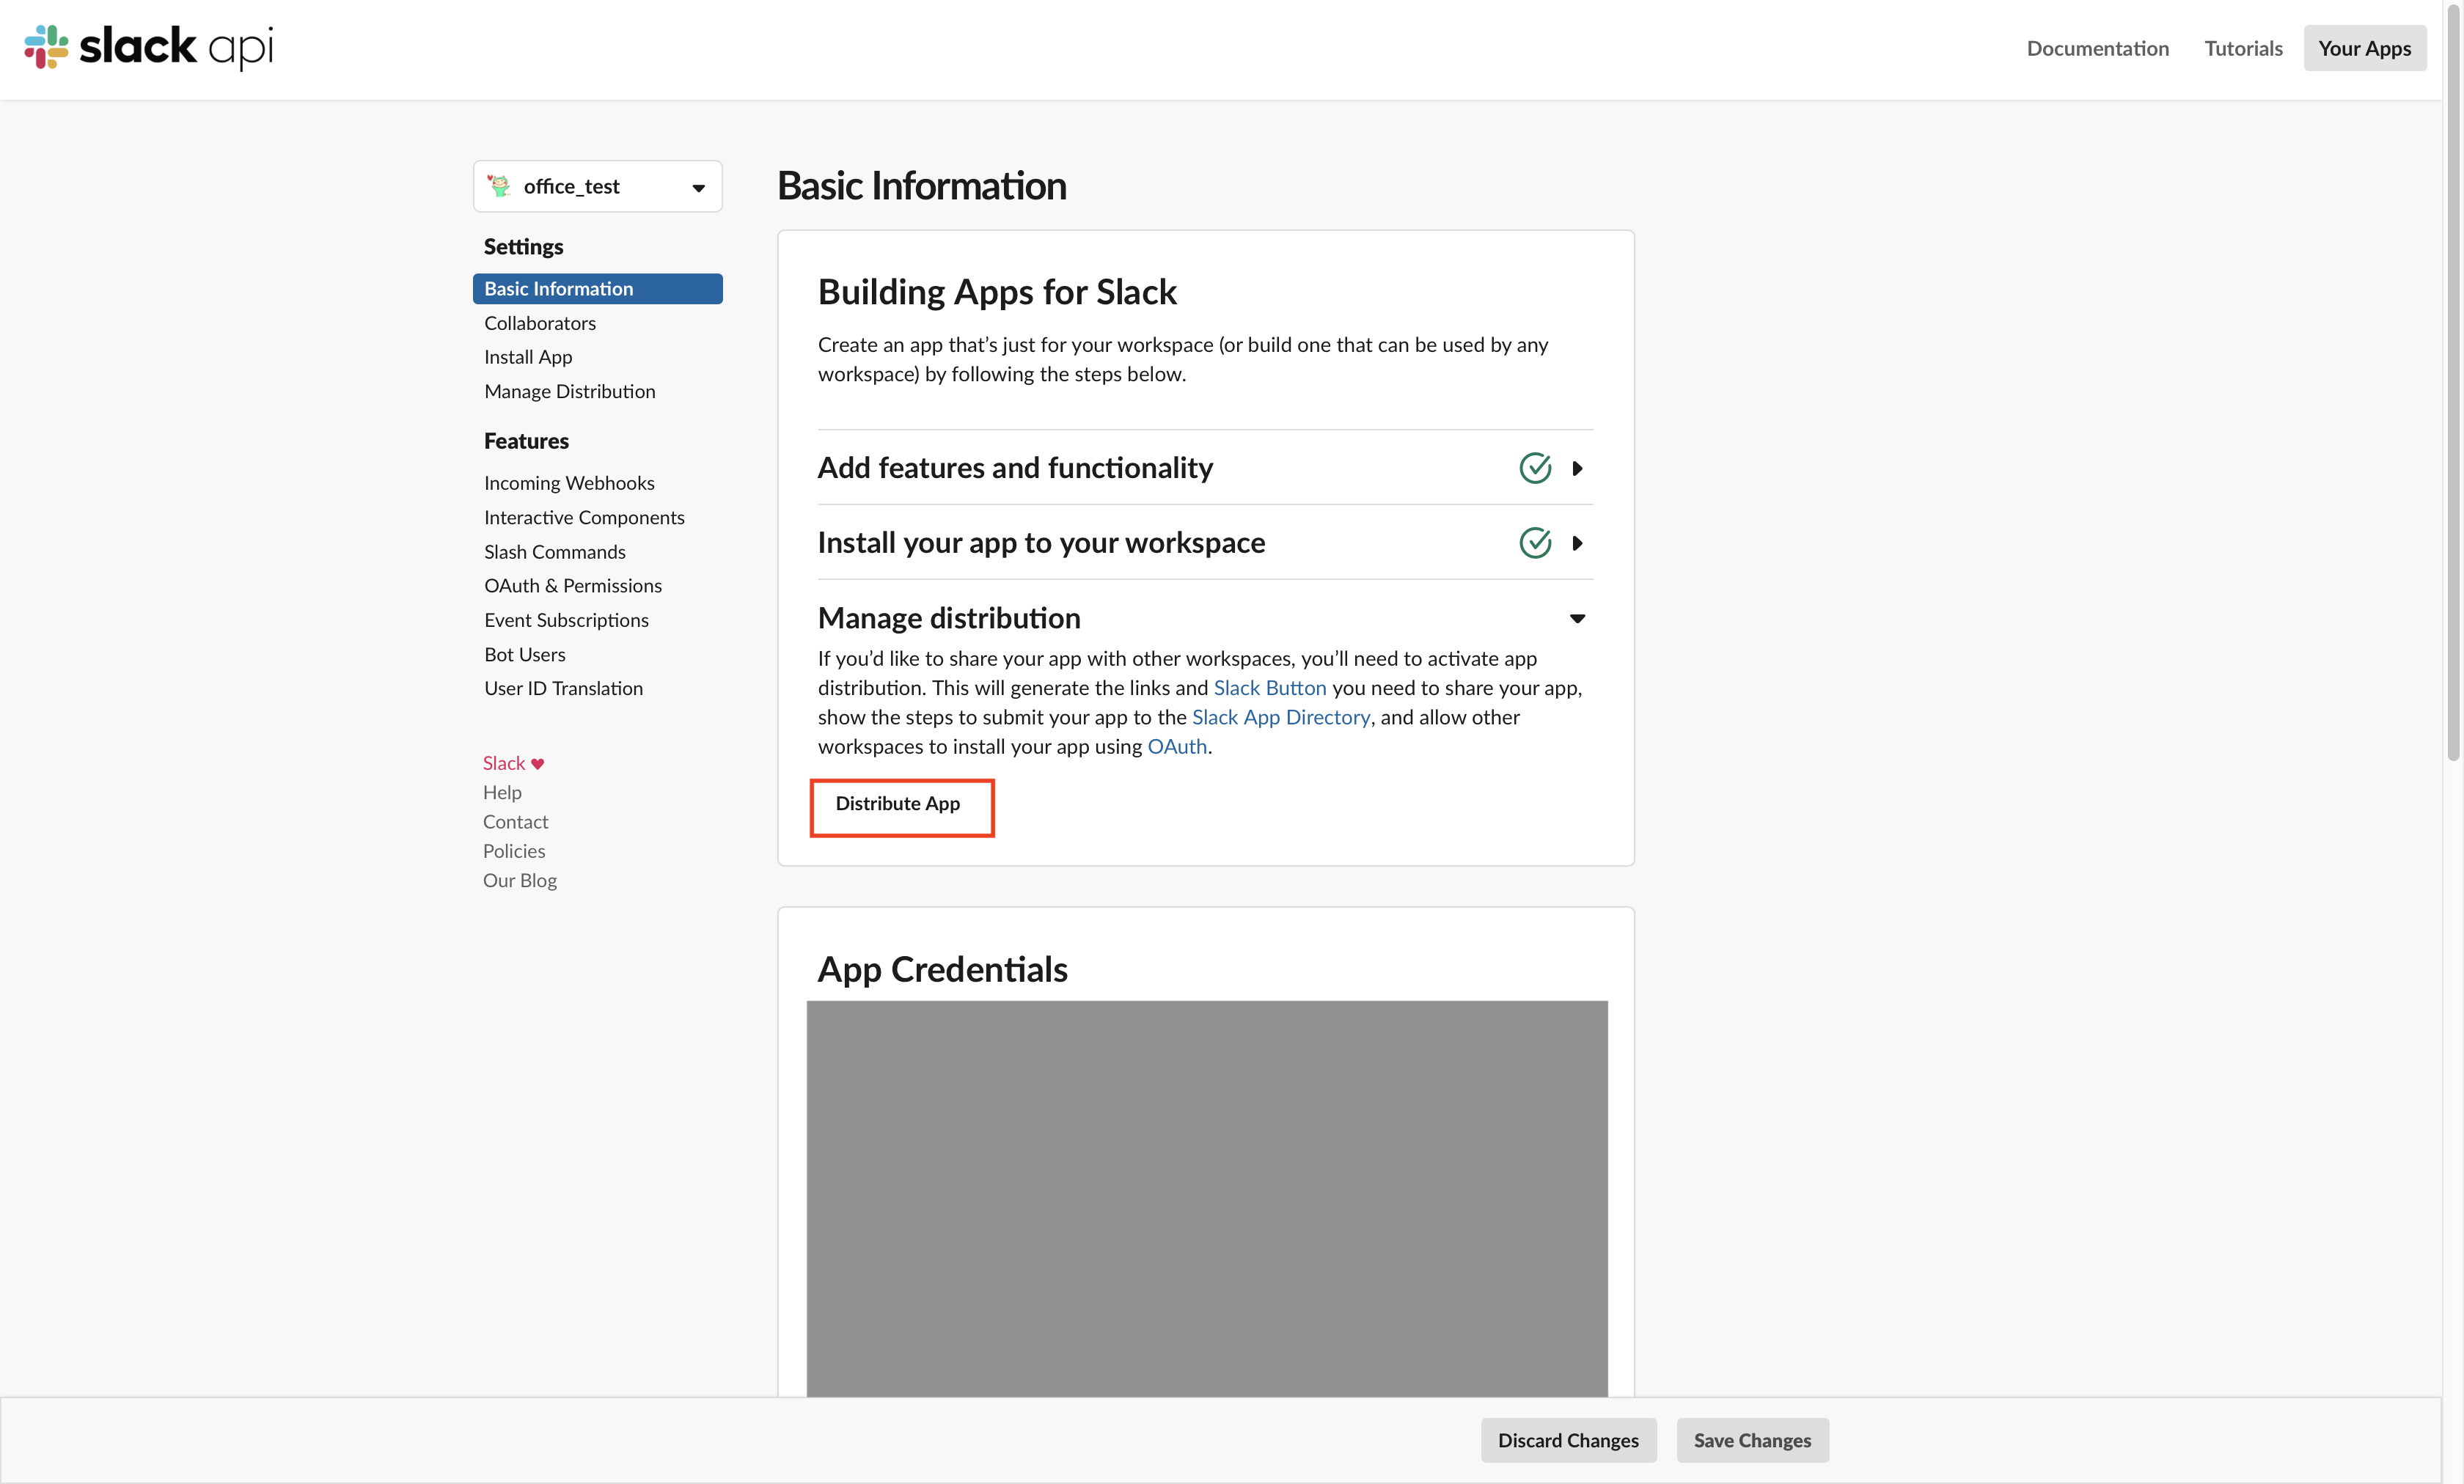This screenshot has width=2464, height=1484.
Task: Open the Our Blog footer link
Action: (520, 881)
